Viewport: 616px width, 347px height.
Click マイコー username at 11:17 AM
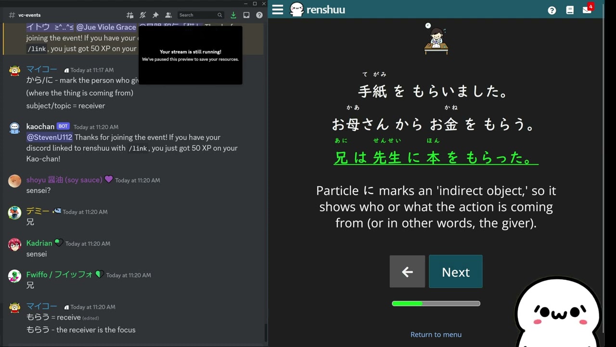(x=42, y=69)
